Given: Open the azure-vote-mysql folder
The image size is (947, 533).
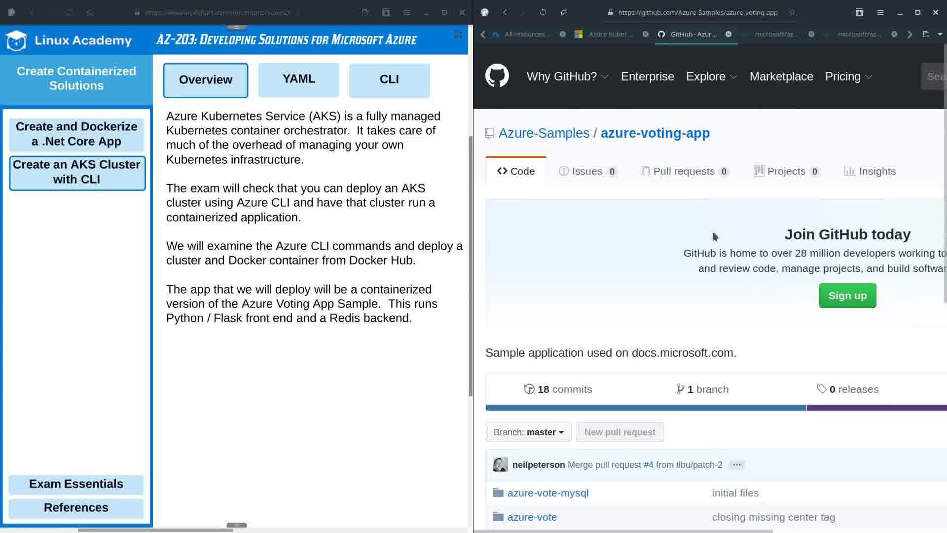Looking at the screenshot, I should click(x=547, y=493).
